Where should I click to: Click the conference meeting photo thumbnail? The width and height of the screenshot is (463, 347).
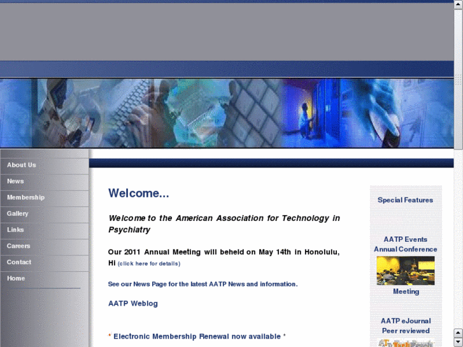406,271
